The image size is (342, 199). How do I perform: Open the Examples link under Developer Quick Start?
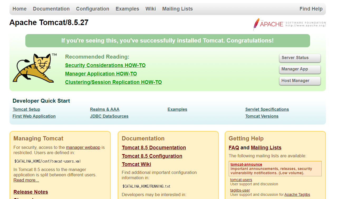coord(177,109)
